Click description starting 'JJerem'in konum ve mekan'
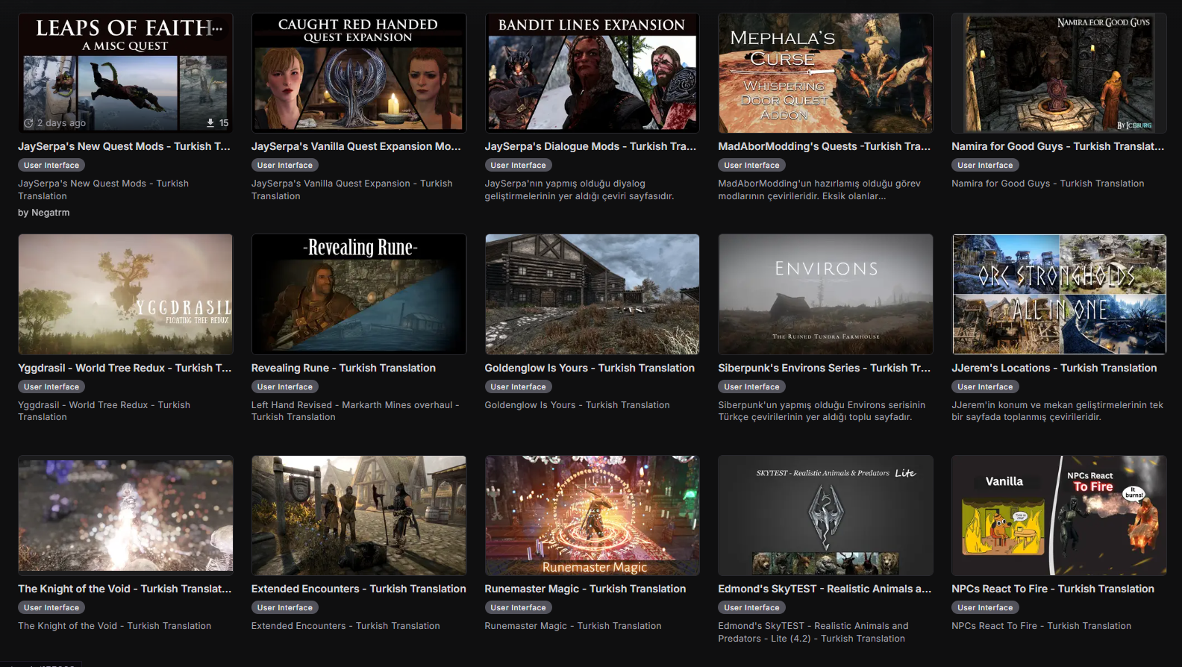 (1057, 411)
